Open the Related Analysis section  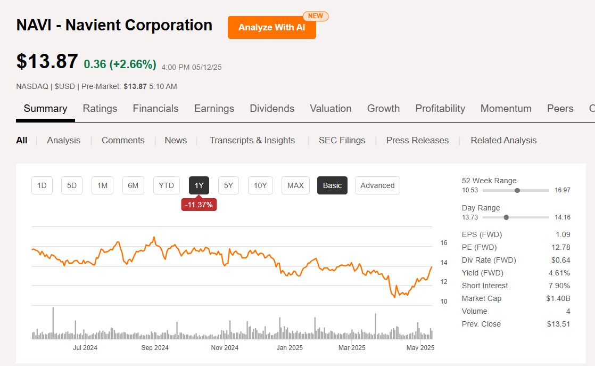coord(503,140)
